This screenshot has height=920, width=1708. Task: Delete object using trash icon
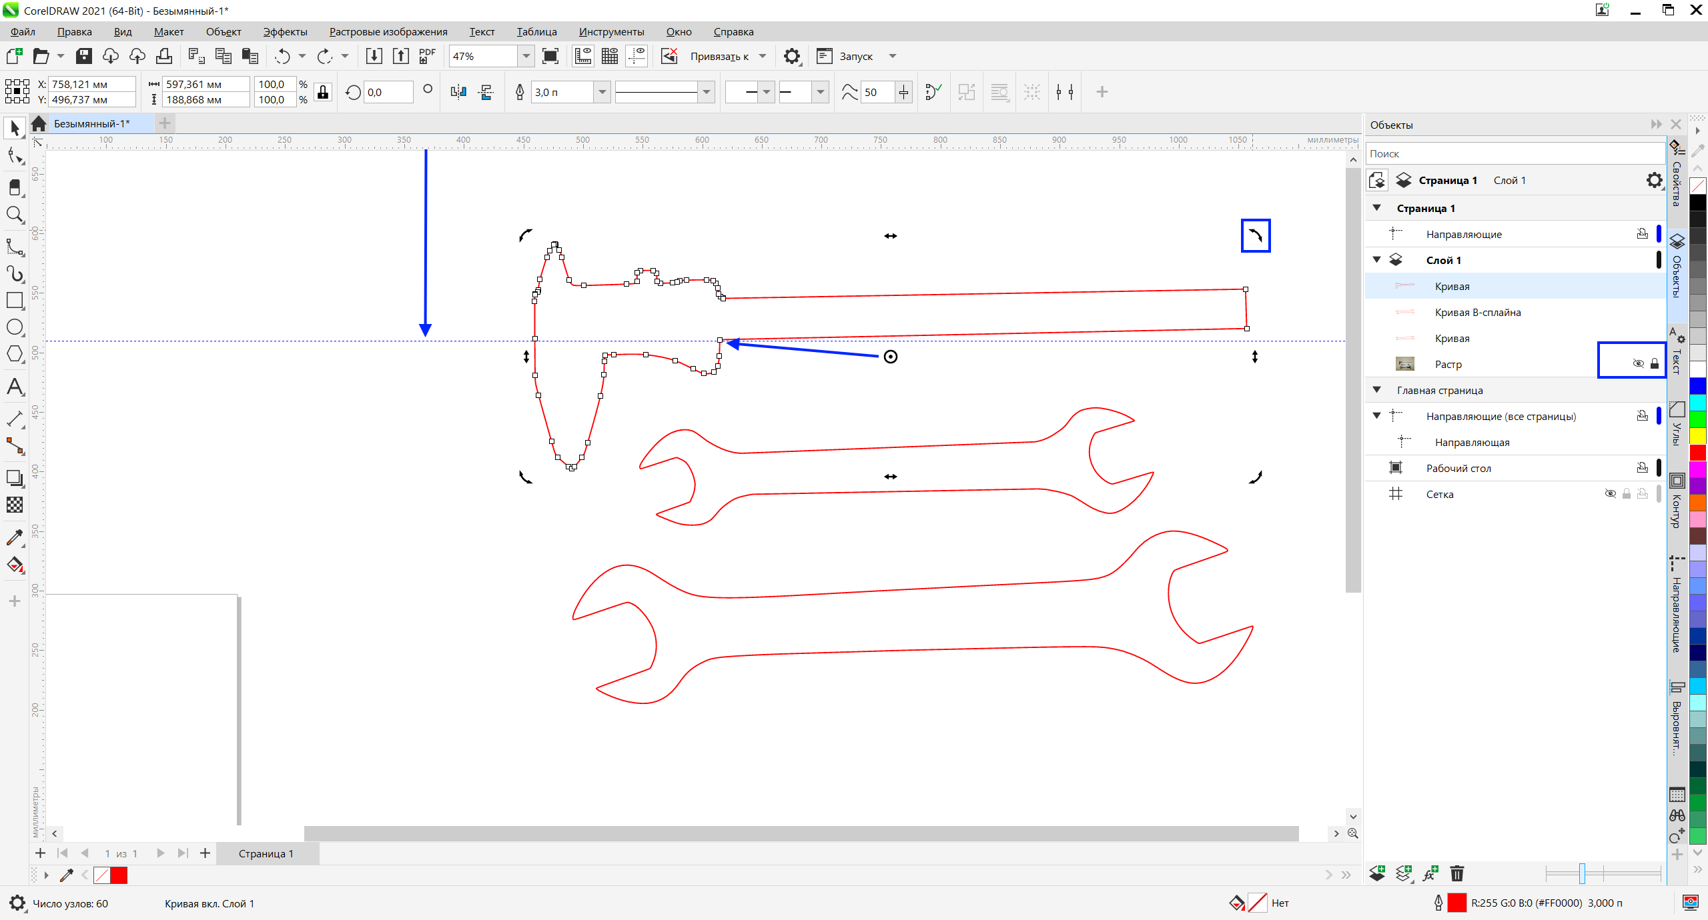[x=1457, y=873]
